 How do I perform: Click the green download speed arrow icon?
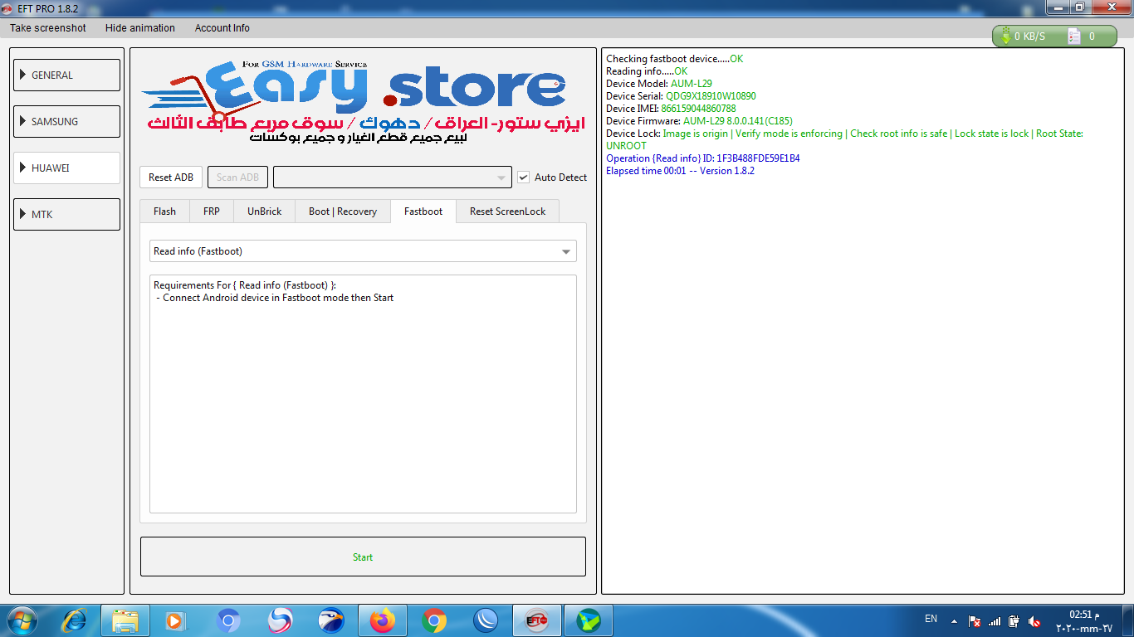pyautogui.click(x=1005, y=36)
